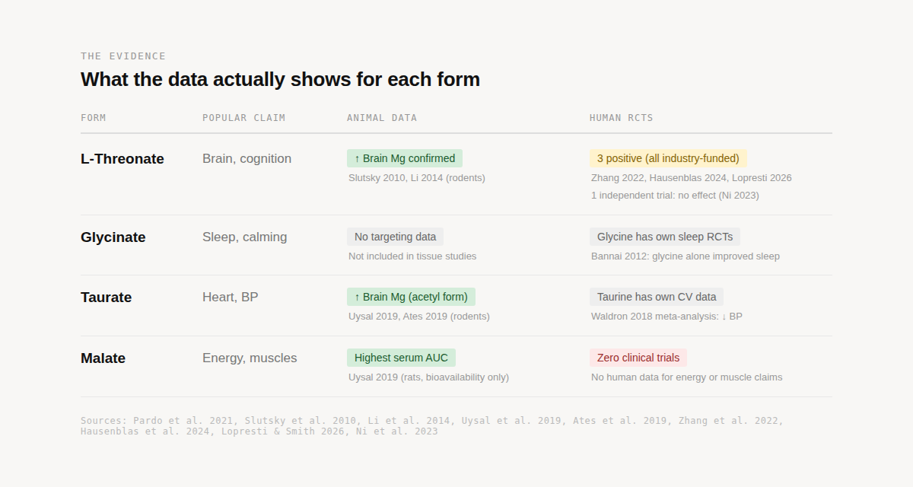Select the 'ANIMAL DATA' column header

[382, 118]
